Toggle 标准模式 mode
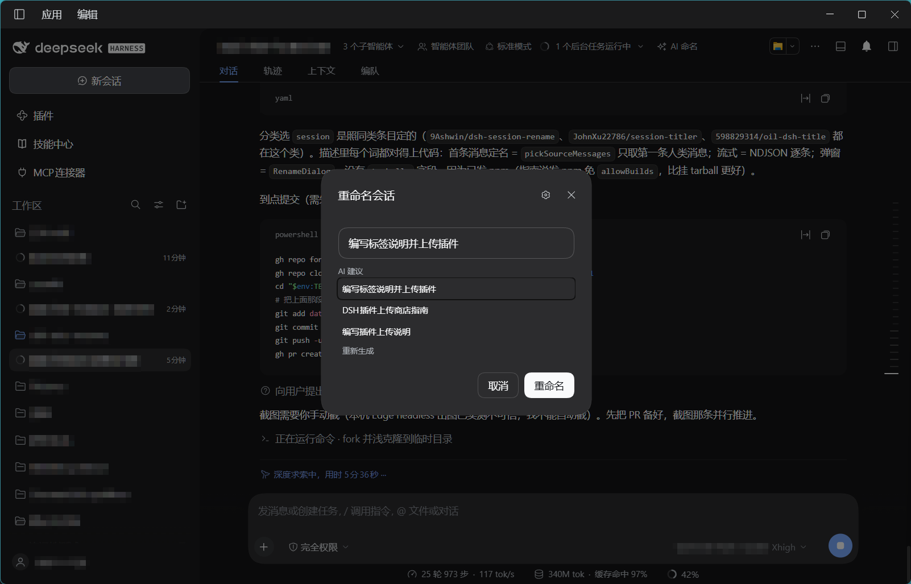Screen dimensions: 911x584 508,47
